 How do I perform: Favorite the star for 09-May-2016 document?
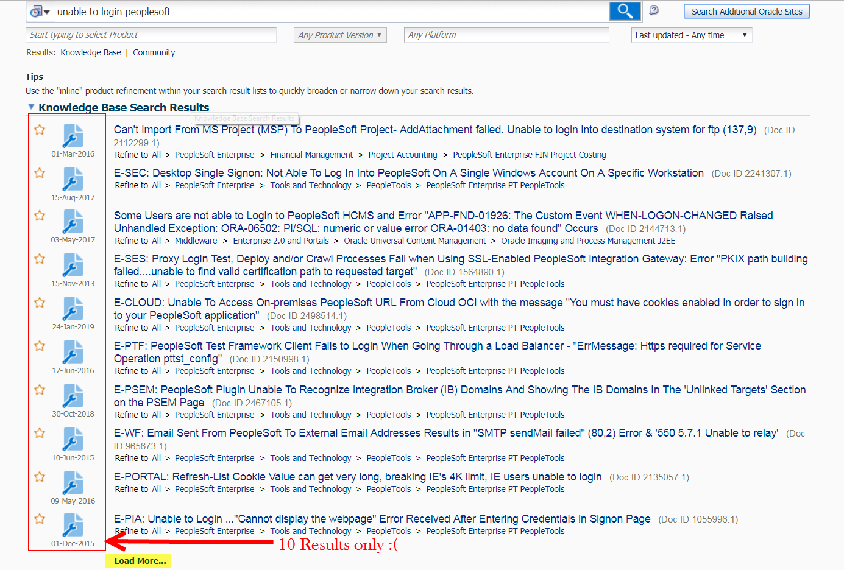click(40, 477)
